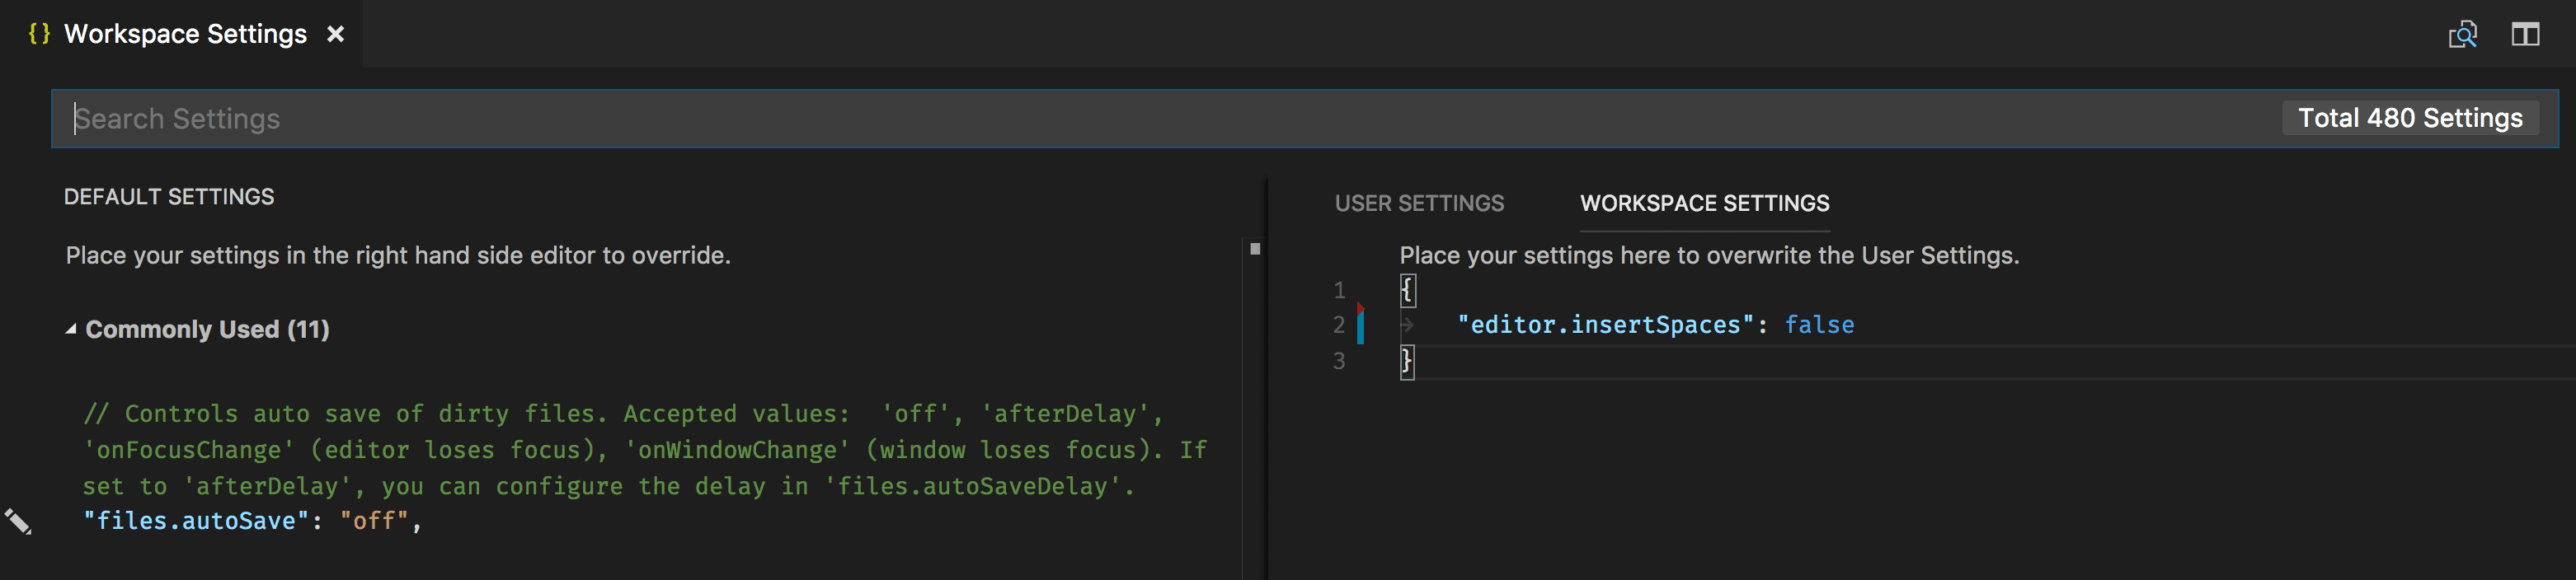This screenshot has width=2576, height=580.
Task: Click the closing brace on line 3
Action: (x=1407, y=362)
